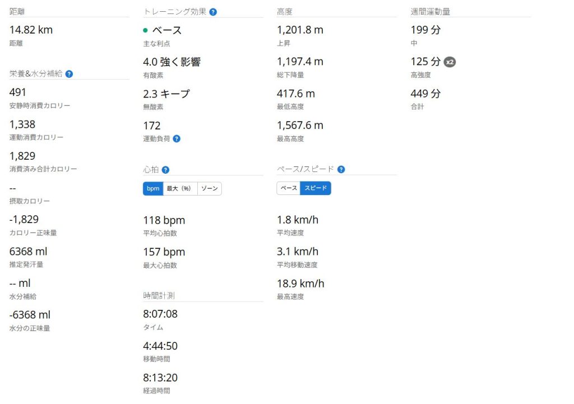Click the 449 分 合計 value
574x404 pixels.
click(x=425, y=94)
